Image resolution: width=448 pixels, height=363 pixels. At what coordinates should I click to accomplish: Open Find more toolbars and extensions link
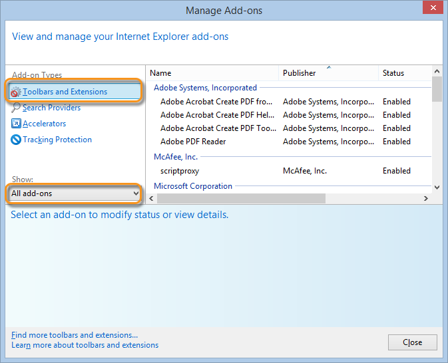pos(75,335)
